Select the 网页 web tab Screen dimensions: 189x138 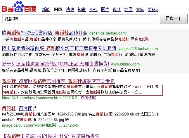pos(58,10)
